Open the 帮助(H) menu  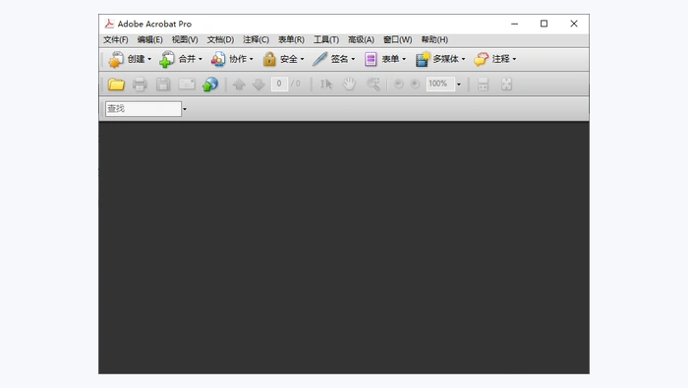click(434, 40)
